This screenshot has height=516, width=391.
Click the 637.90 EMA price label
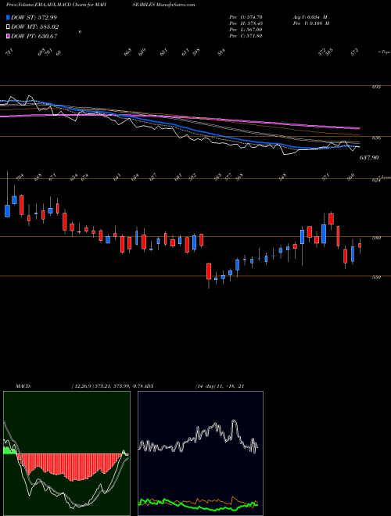click(x=369, y=158)
